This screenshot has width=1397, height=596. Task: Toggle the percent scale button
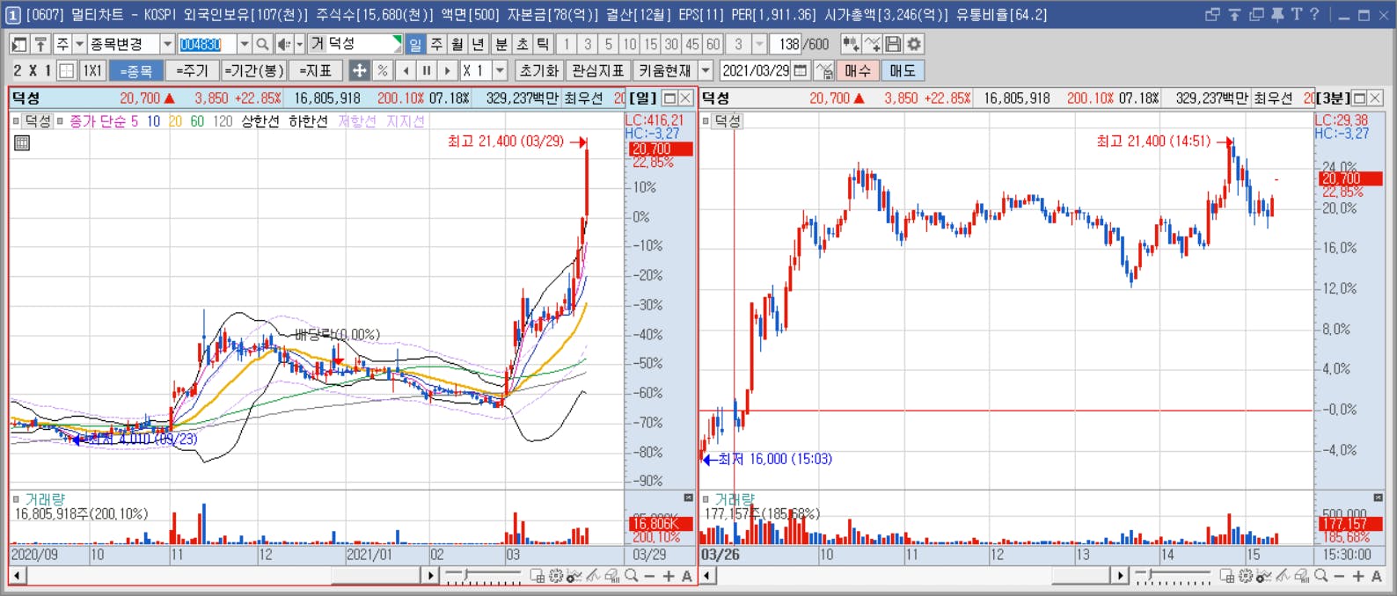383,70
